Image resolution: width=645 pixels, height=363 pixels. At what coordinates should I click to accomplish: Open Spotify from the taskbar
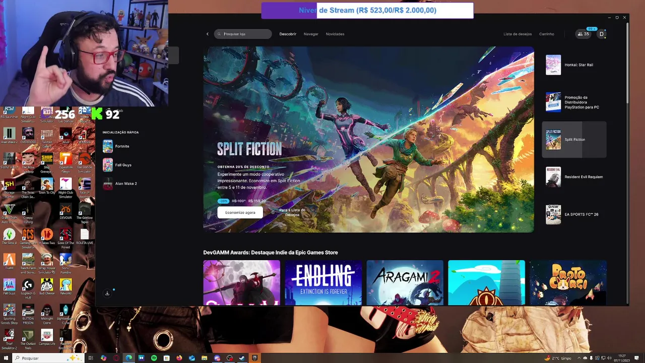click(x=154, y=358)
